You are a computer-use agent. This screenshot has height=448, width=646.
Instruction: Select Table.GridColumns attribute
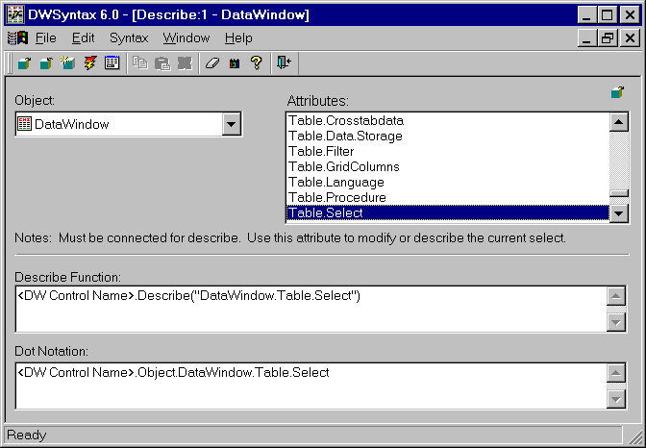(x=447, y=166)
